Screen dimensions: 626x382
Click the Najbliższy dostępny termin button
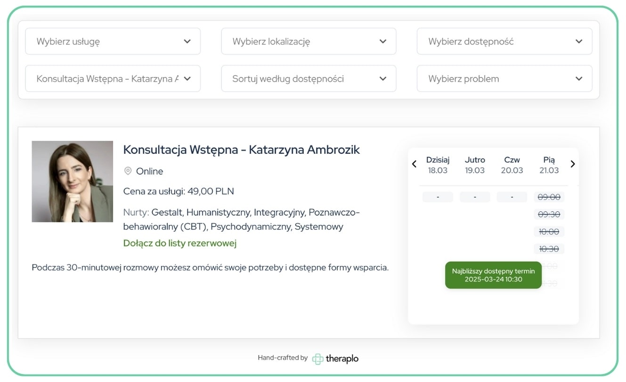coord(493,275)
